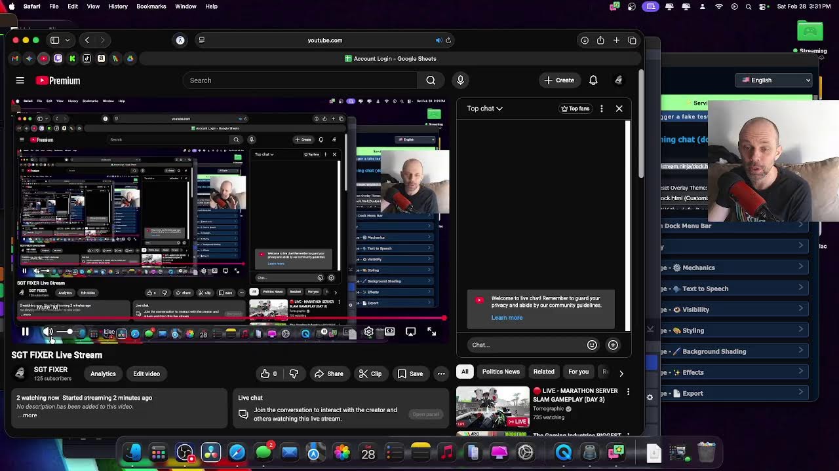Image resolution: width=839 pixels, height=471 pixels.
Task: Open YouTube notifications bell
Action: (x=593, y=80)
